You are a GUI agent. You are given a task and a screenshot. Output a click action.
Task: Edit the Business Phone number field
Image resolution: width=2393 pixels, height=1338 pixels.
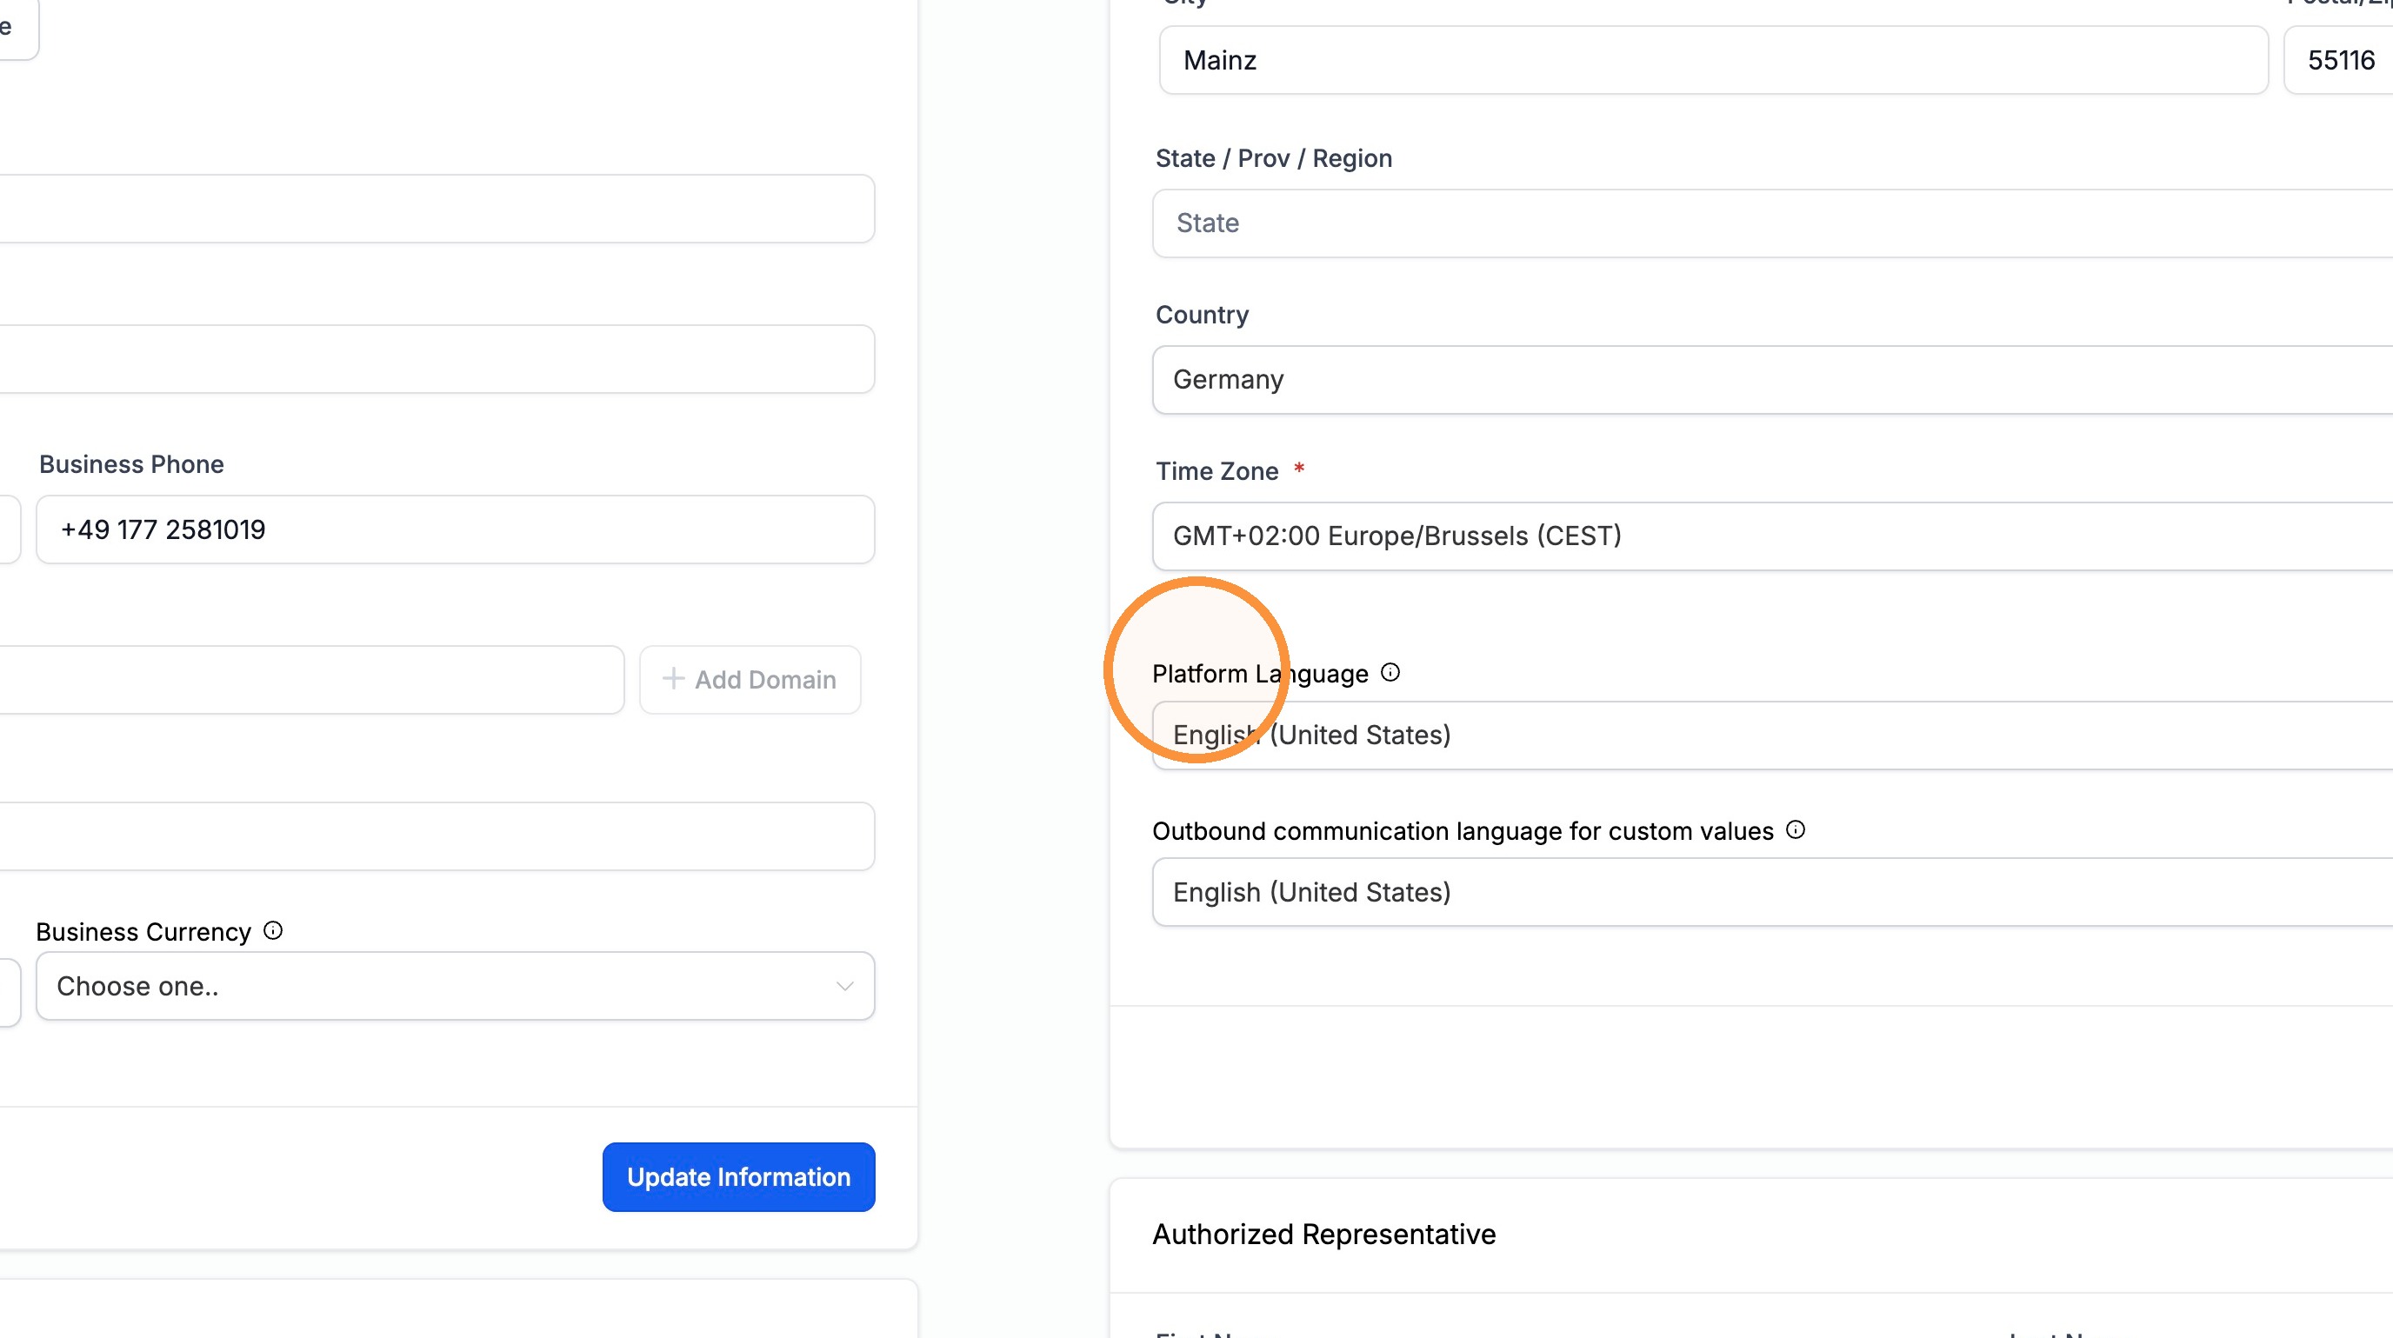click(455, 529)
